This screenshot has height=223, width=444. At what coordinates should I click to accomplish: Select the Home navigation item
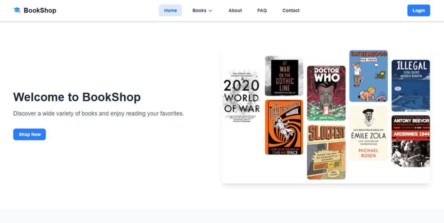(x=170, y=10)
